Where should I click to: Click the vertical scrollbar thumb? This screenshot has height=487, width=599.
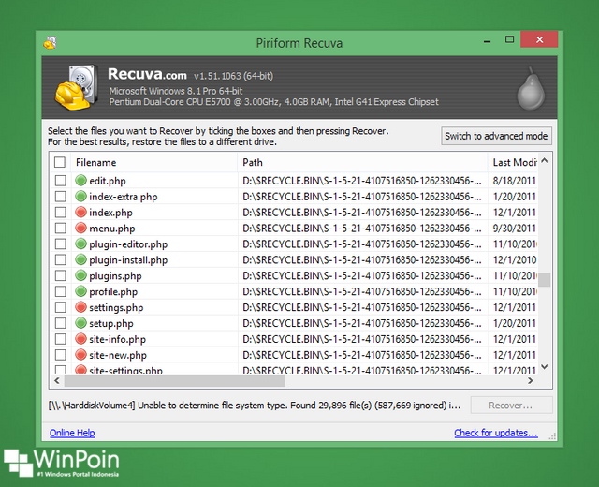(x=545, y=279)
